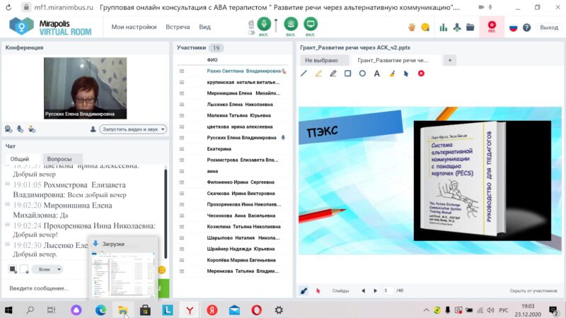Select the ellipse shape tool
566x318 pixels.
(362, 73)
